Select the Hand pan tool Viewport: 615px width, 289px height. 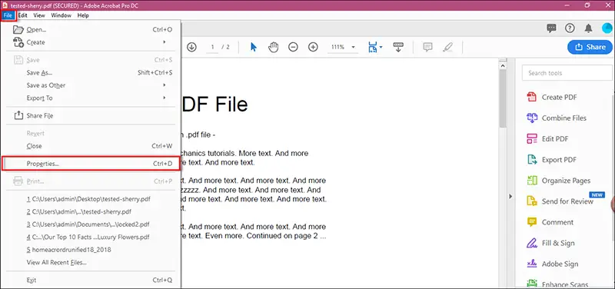coord(273,47)
